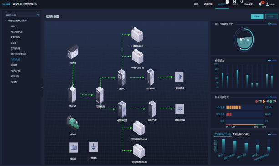
Task: Toggle the red severe legend dot
Action: [256, 101]
